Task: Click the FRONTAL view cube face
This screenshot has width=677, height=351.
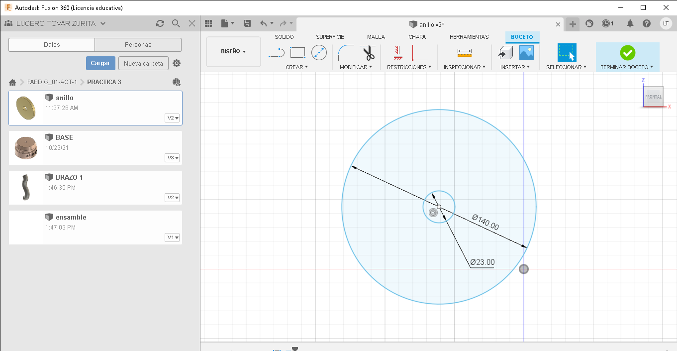Action: [653, 97]
